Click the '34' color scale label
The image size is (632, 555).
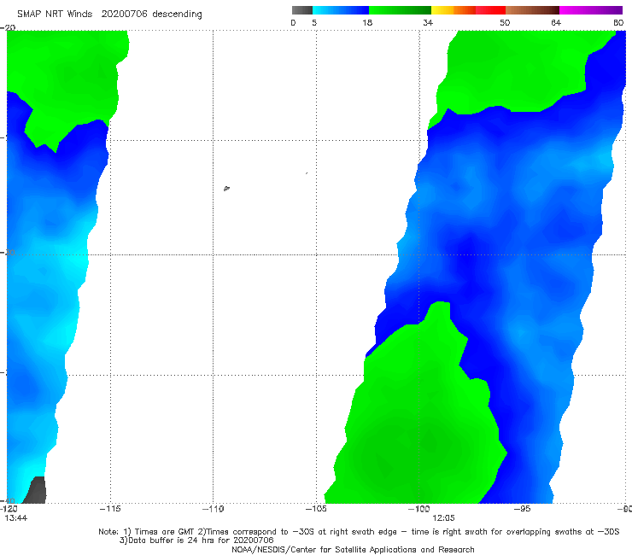pos(428,22)
